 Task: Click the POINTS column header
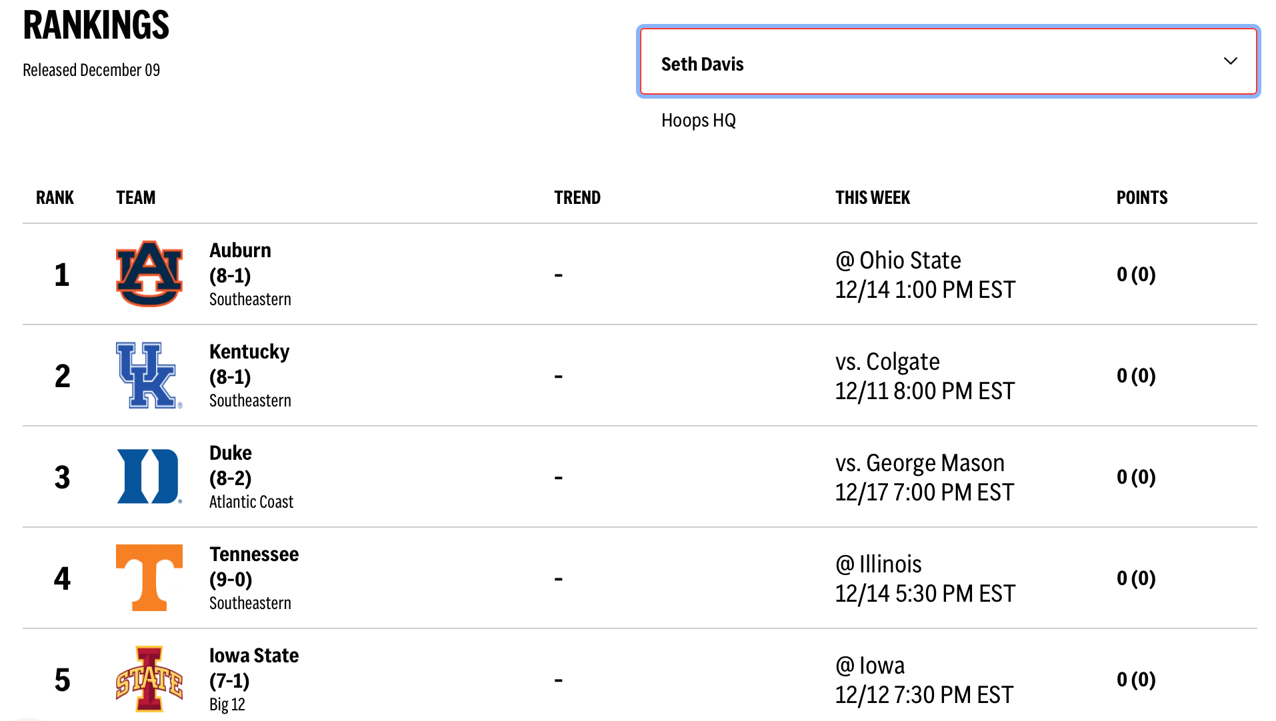pyautogui.click(x=1141, y=198)
